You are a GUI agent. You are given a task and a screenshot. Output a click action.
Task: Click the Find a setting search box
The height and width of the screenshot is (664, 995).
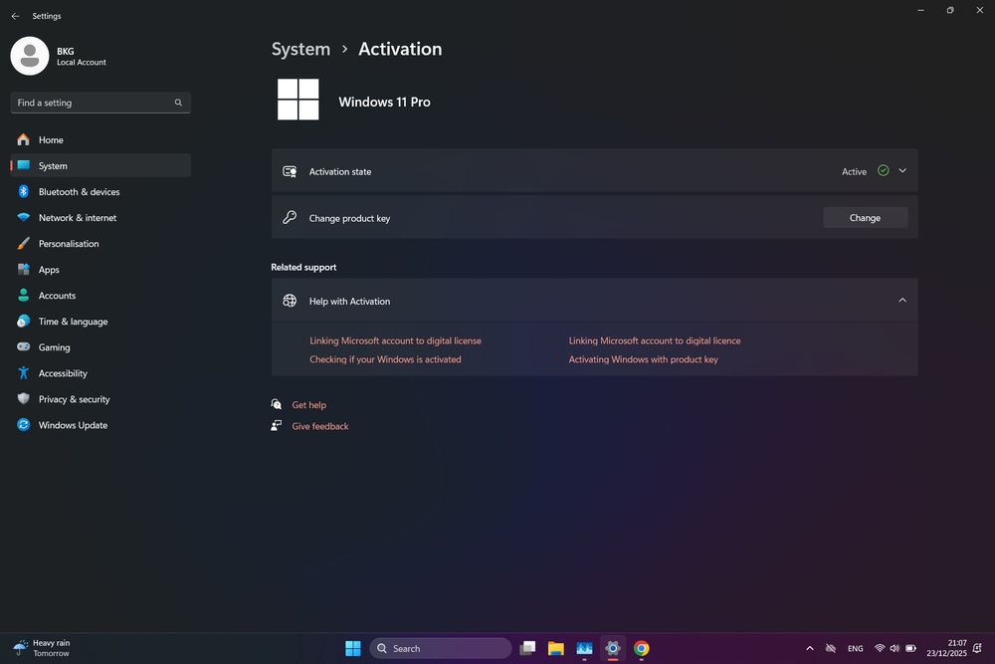coord(100,103)
